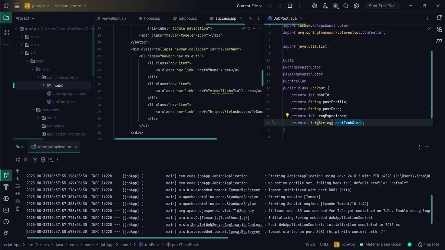Collapse the java folder
The width and height of the screenshot is (445, 250).
33,69
